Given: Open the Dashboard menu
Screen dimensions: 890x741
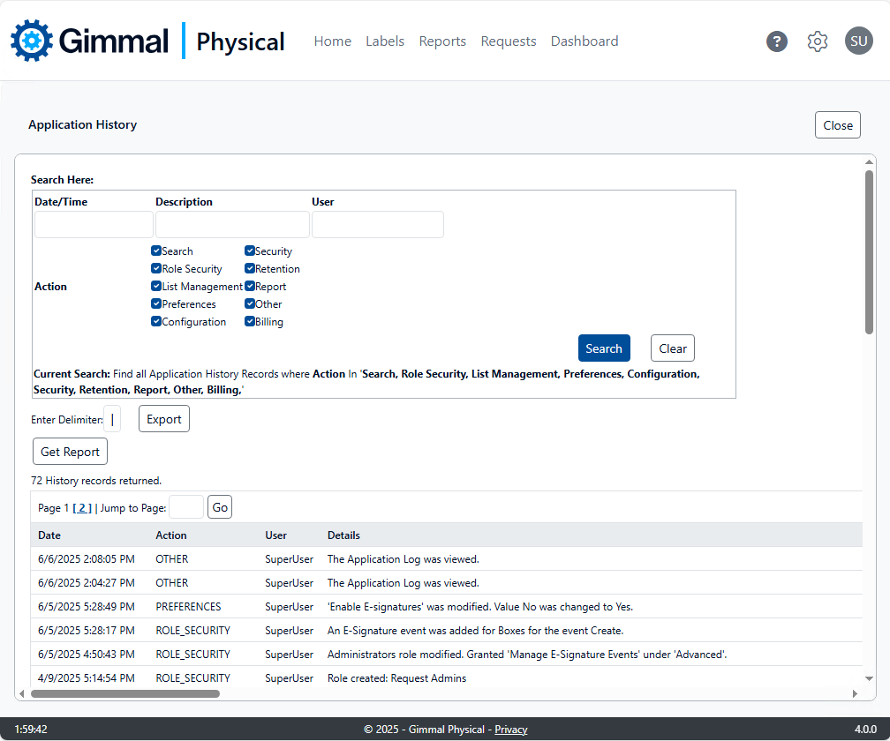Looking at the screenshot, I should point(585,41).
